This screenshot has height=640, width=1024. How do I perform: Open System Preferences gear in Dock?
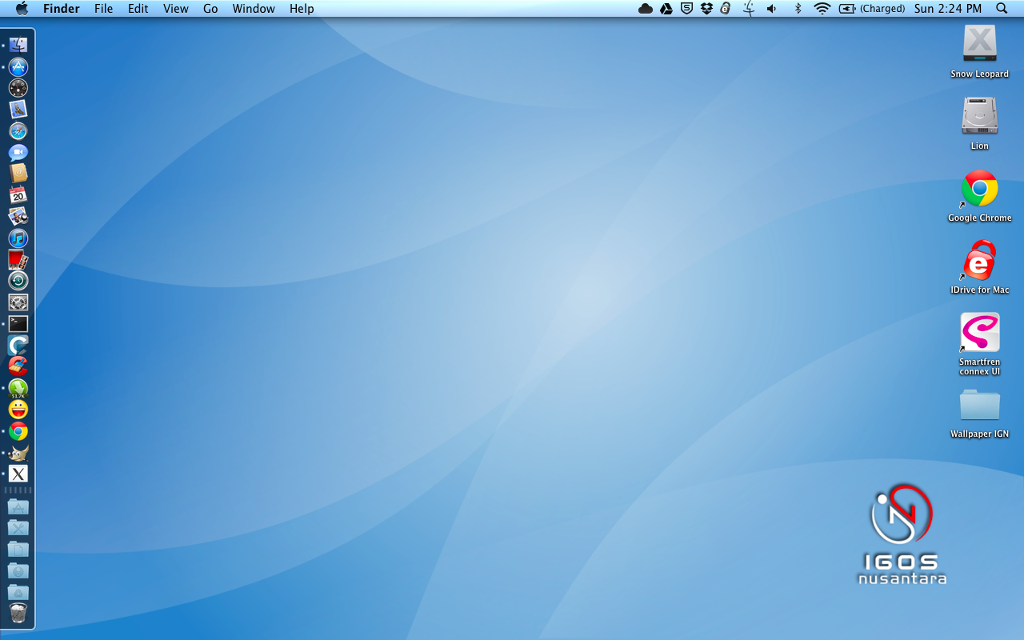(x=18, y=302)
